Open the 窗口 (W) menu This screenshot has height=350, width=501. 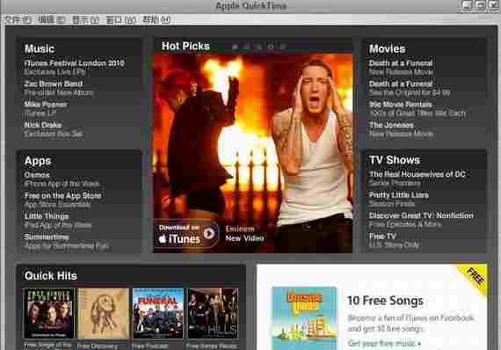tap(120, 20)
